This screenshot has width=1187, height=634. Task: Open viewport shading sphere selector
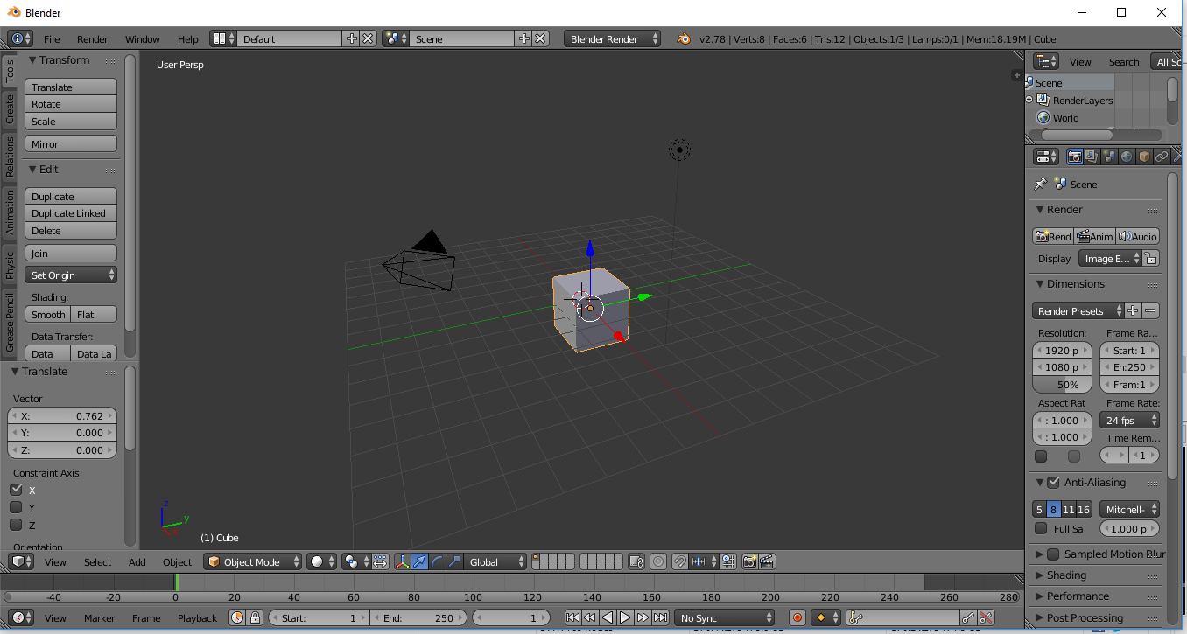(321, 561)
